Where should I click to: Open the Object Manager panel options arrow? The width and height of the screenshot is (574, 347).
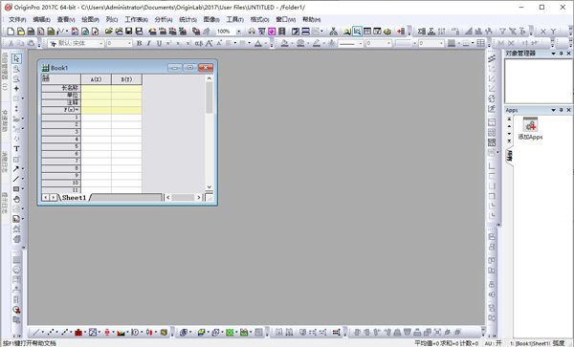[554, 54]
